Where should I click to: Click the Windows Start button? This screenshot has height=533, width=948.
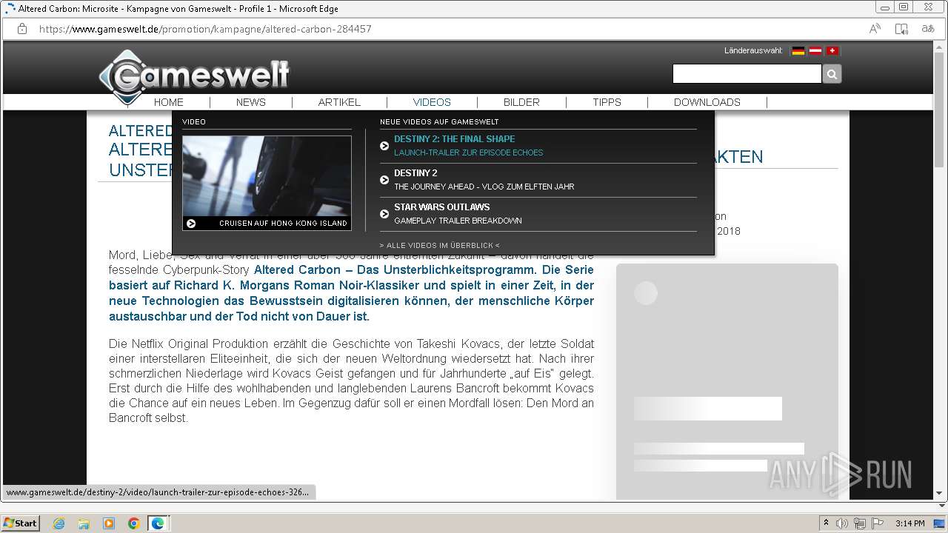[20, 523]
